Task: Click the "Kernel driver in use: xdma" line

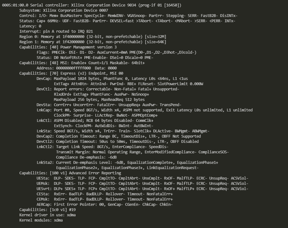Action: 47,215
